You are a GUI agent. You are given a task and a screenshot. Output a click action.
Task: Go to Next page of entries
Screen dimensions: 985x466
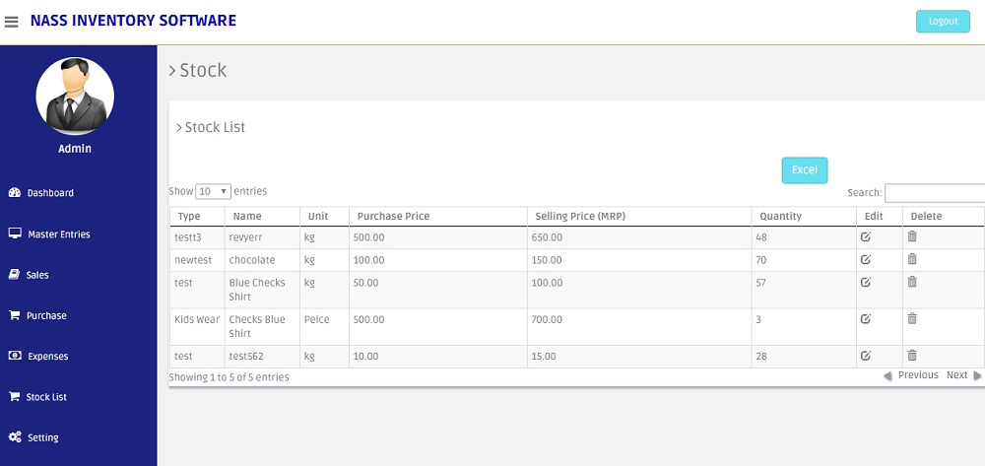[x=958, y=375]
